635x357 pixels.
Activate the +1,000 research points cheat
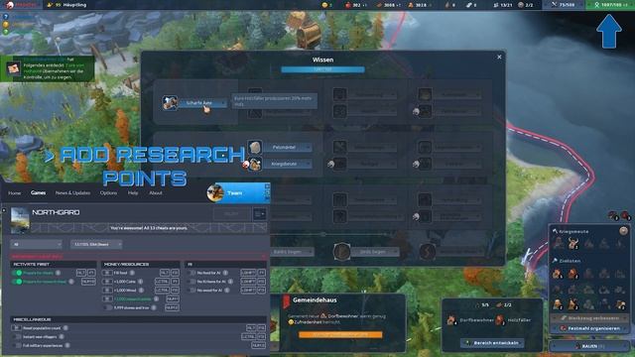pos(107,298)
